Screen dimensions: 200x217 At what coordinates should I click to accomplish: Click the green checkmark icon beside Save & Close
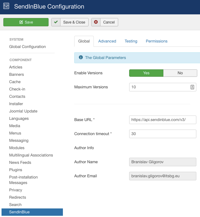[56, 22]
